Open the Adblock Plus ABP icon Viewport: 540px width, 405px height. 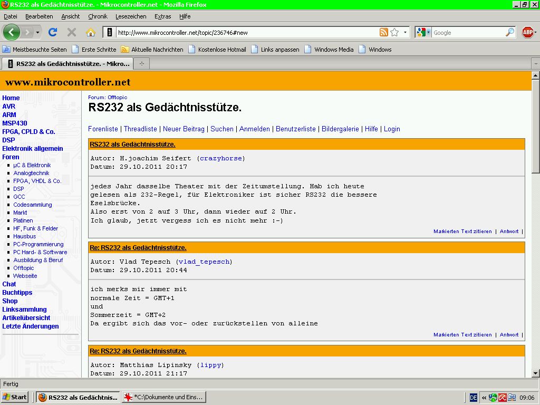pyautogui.click(x=527, y=32)
